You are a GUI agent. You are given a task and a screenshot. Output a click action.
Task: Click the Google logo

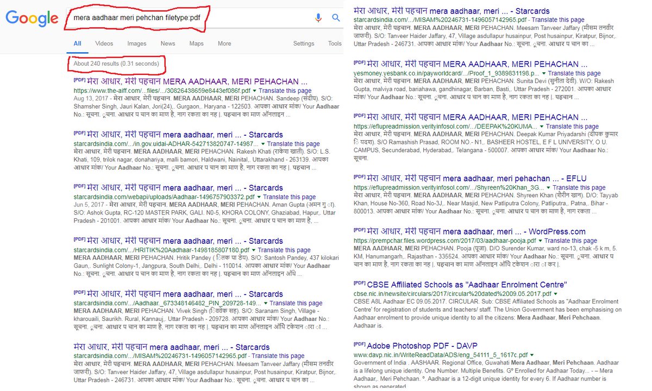click(x=32, y=18)
